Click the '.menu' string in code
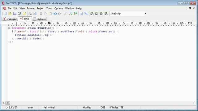 (x=21, y=31)
